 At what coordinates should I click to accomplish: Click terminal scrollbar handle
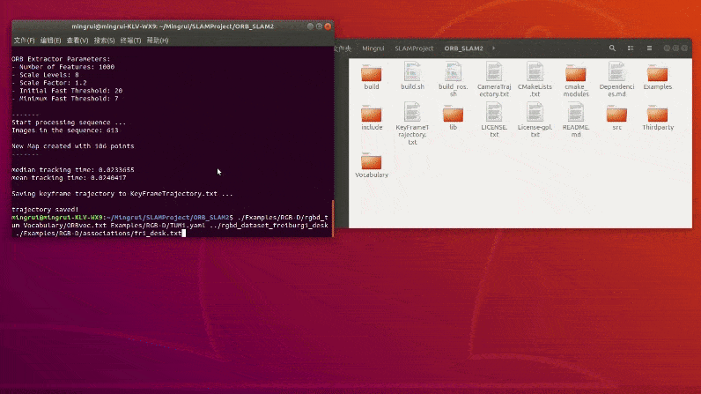coord(333,218)
